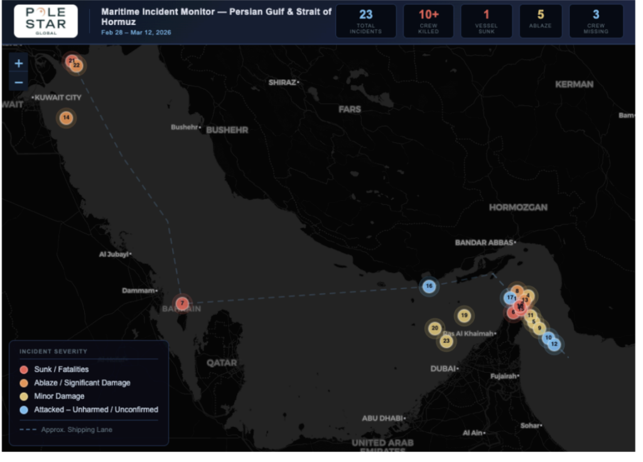Open red incident marker 7 at Bahrain
Viewport: 643px width, 462px height.
click(182, 303)
